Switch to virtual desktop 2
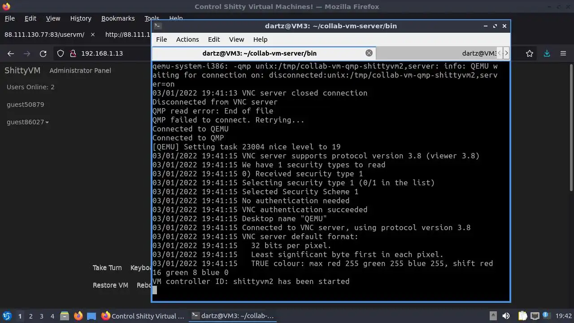 tap(30, 316)
